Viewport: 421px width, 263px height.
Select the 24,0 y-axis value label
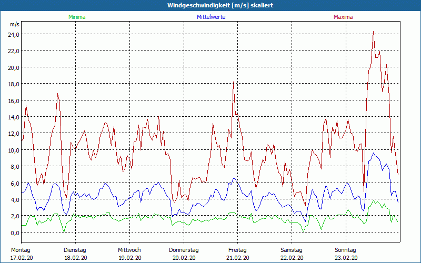click(13, 34)
